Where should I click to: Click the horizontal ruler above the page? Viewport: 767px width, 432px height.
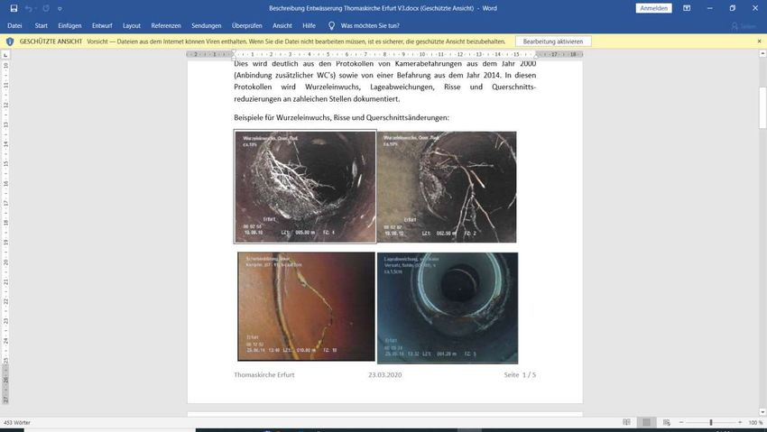click(385, 54)
